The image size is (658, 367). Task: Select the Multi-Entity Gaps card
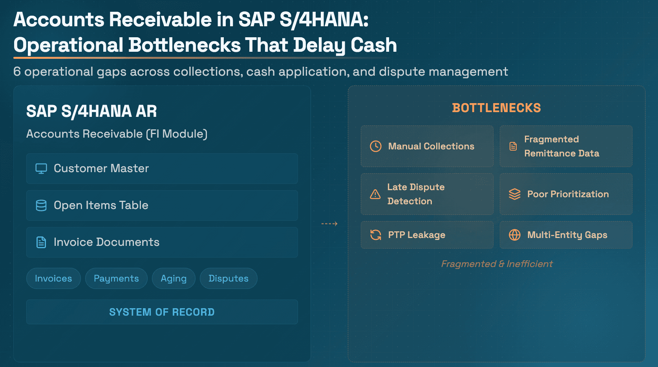point(566,235)
